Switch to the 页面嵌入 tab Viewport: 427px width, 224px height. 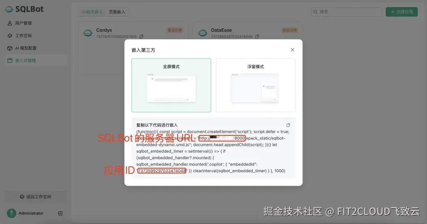pos(117,12)
